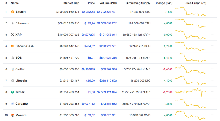The width and height of the screenshot is (220, 121).
Task: Open the Bitcoin 7-day price graph
Action: [190, 12]
